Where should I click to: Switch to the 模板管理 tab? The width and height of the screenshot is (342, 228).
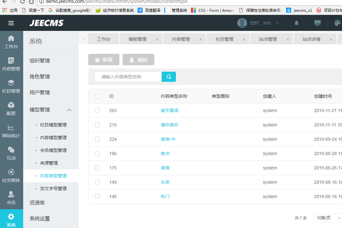coord(137,39)
